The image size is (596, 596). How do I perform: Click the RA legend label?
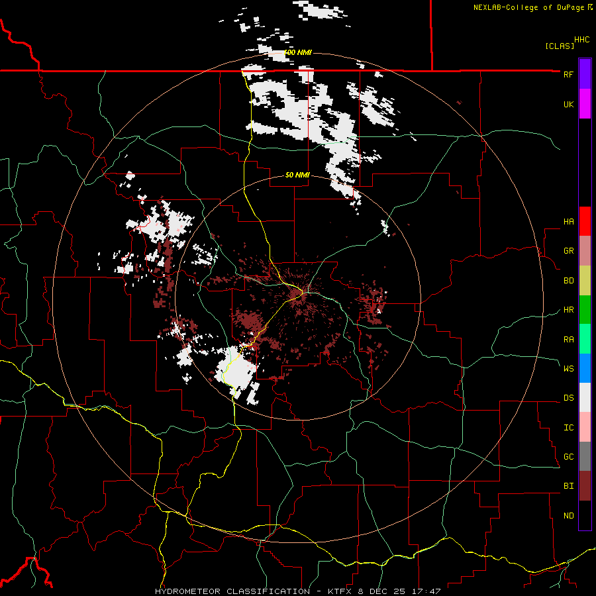568,340
